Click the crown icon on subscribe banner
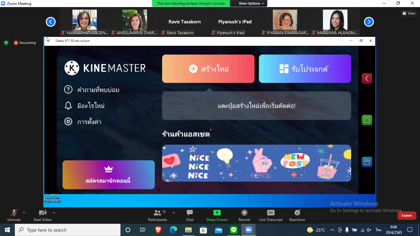 point(109,169)
